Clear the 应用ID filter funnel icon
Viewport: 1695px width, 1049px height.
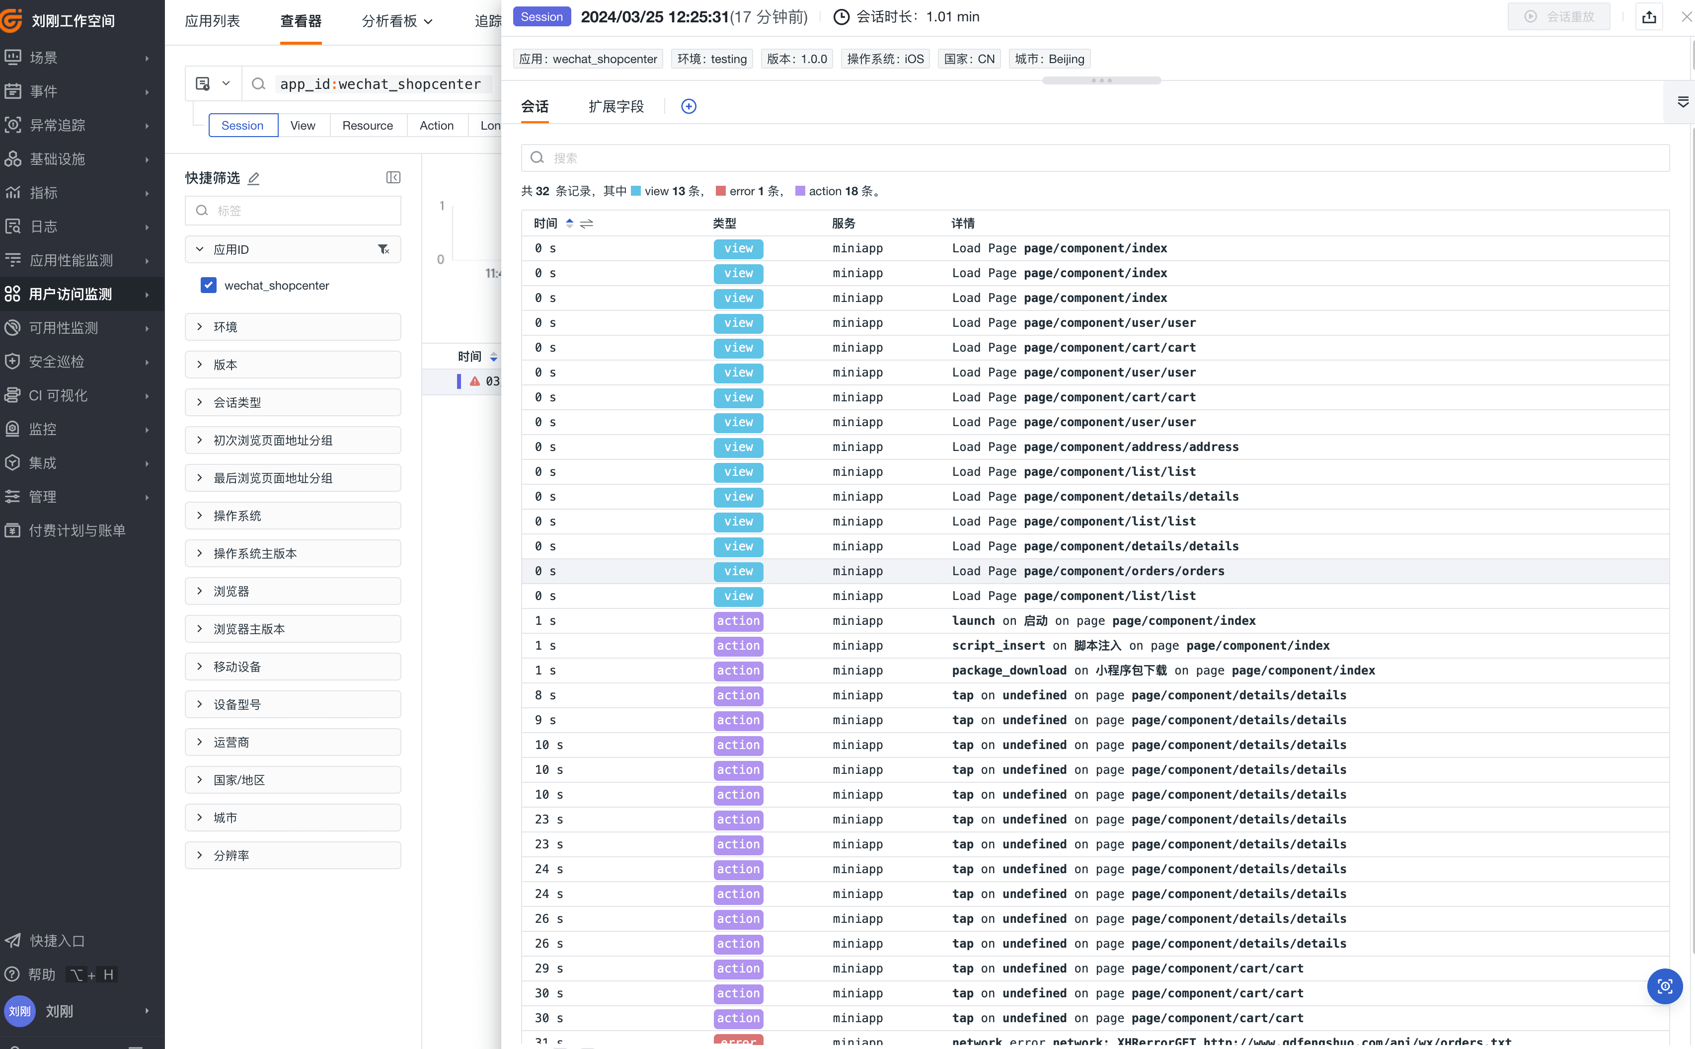click(383, 249)
